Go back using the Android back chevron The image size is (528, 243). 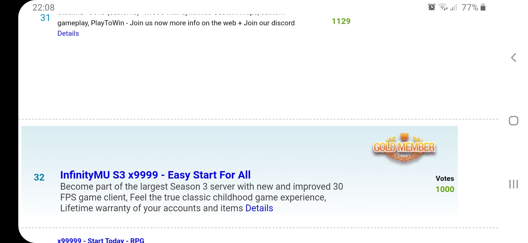click(x=513, y=58)
